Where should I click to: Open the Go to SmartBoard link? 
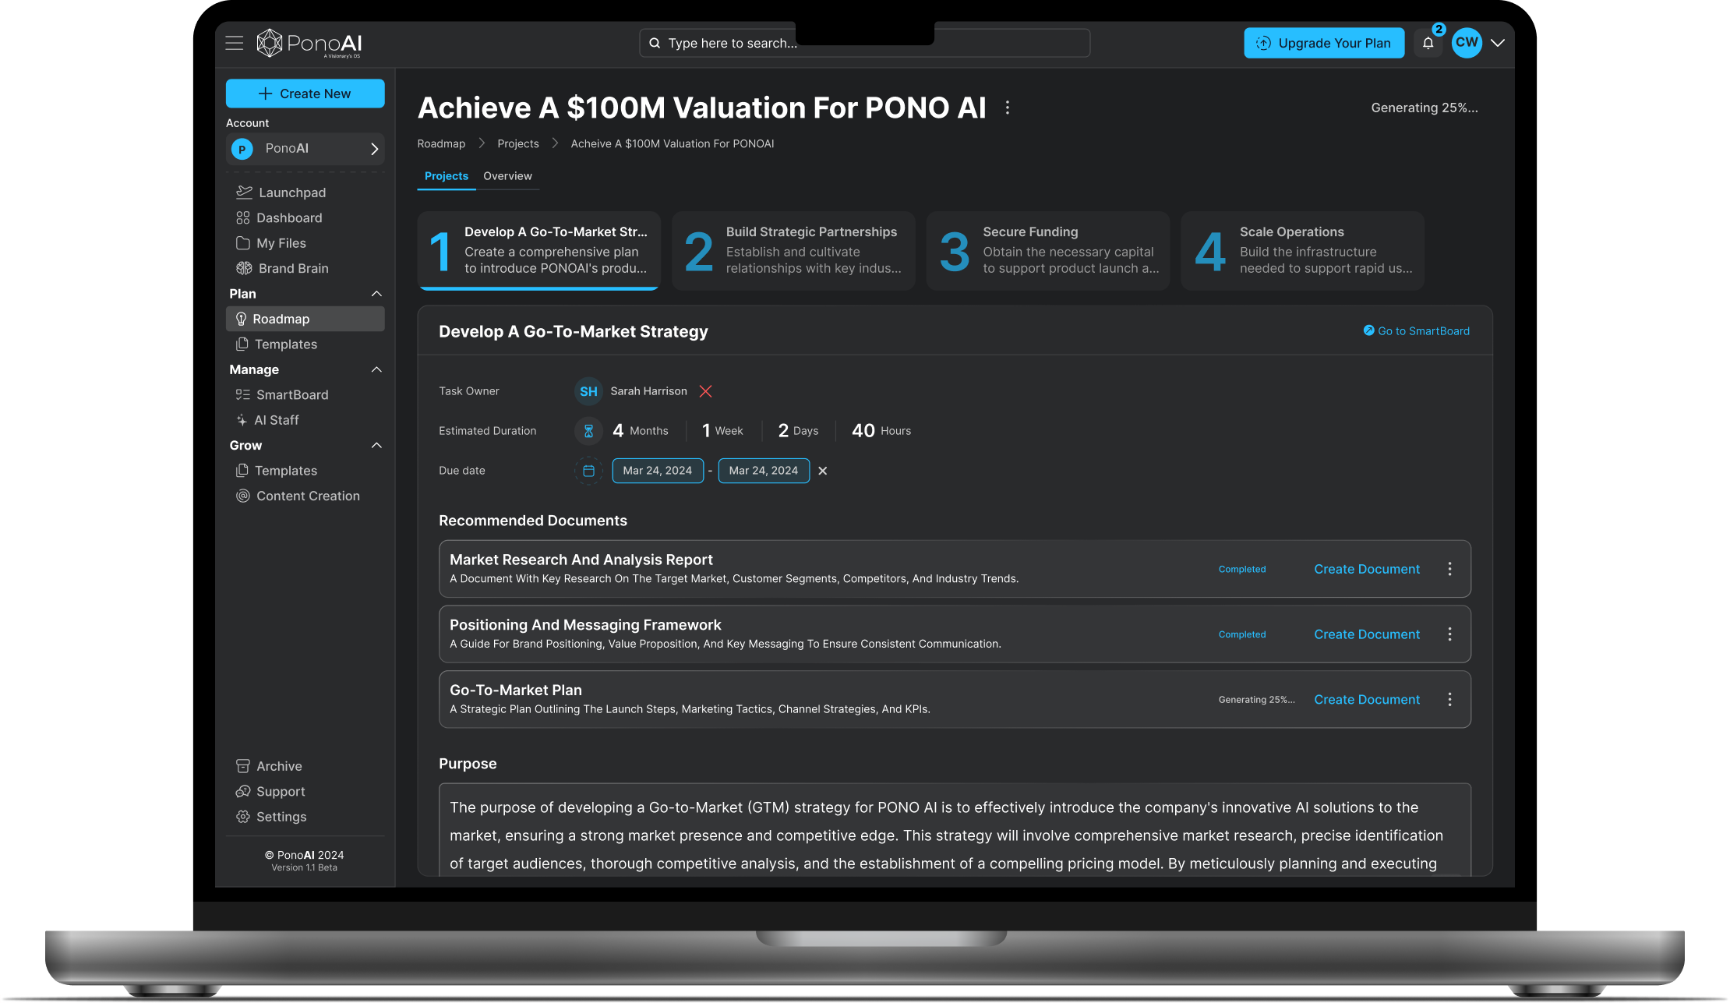coord(1416,331)
